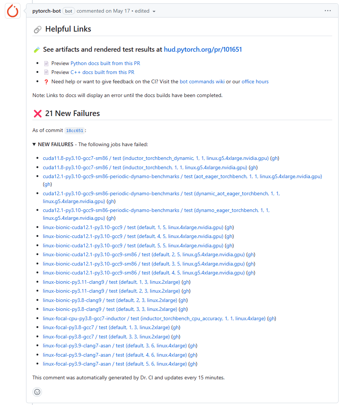Click commit hash 18cc651

74,131
